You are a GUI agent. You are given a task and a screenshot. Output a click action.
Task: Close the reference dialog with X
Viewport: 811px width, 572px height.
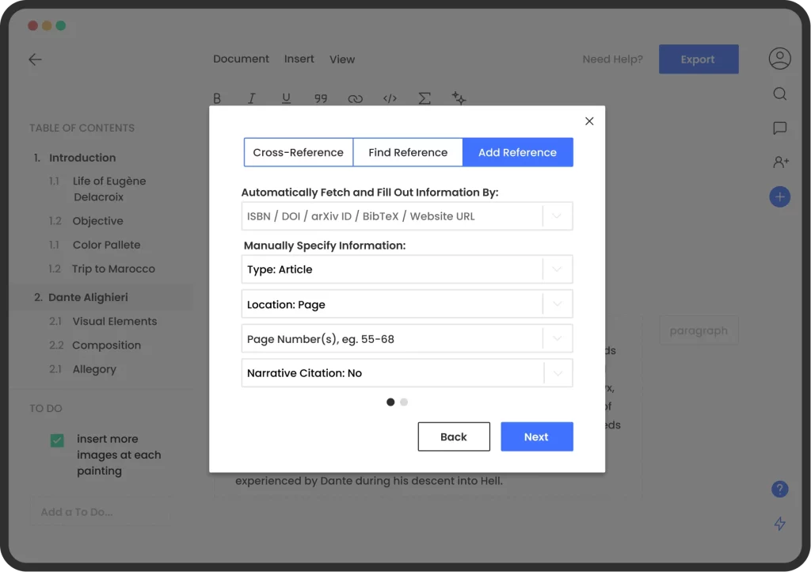[588, 121]
